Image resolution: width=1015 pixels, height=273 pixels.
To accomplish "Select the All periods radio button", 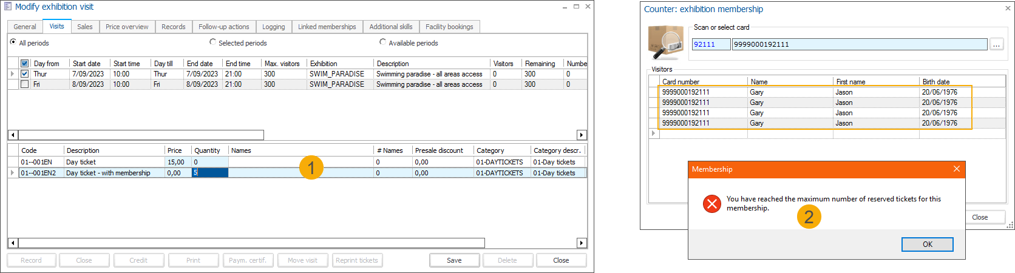I will tap(13, 42).
